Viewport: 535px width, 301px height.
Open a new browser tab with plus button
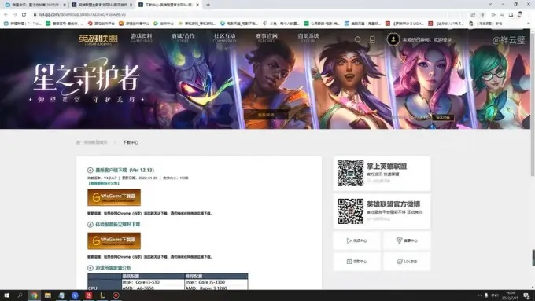pos(208,5)
